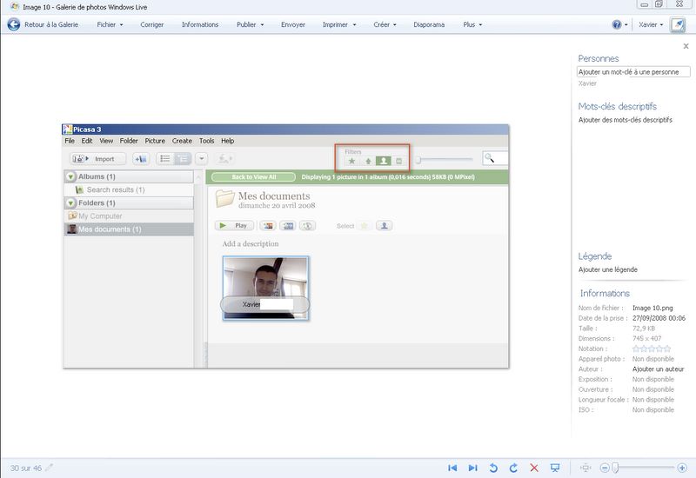Zoom in with the plus icon
Screen dimensions: 696x478
(682, 468)
